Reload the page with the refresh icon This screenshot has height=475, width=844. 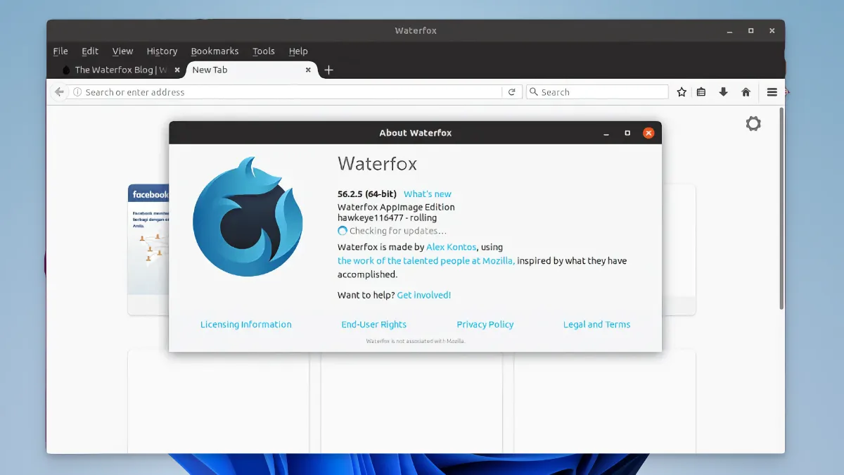tap(512, 91)
